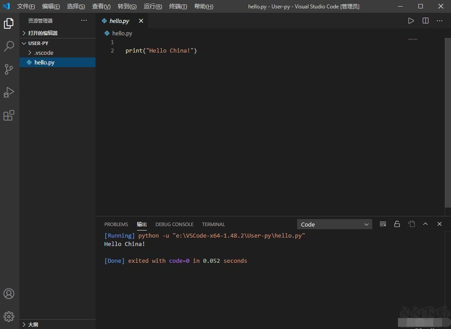Toggle auto-scroll lock in the Output panel
The image size is (451, 329).
pos(397,224)
